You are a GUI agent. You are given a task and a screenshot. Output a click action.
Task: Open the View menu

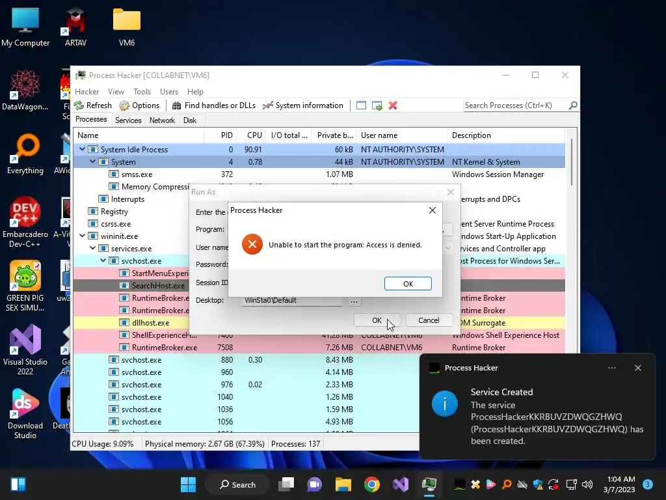click(116, 91)
